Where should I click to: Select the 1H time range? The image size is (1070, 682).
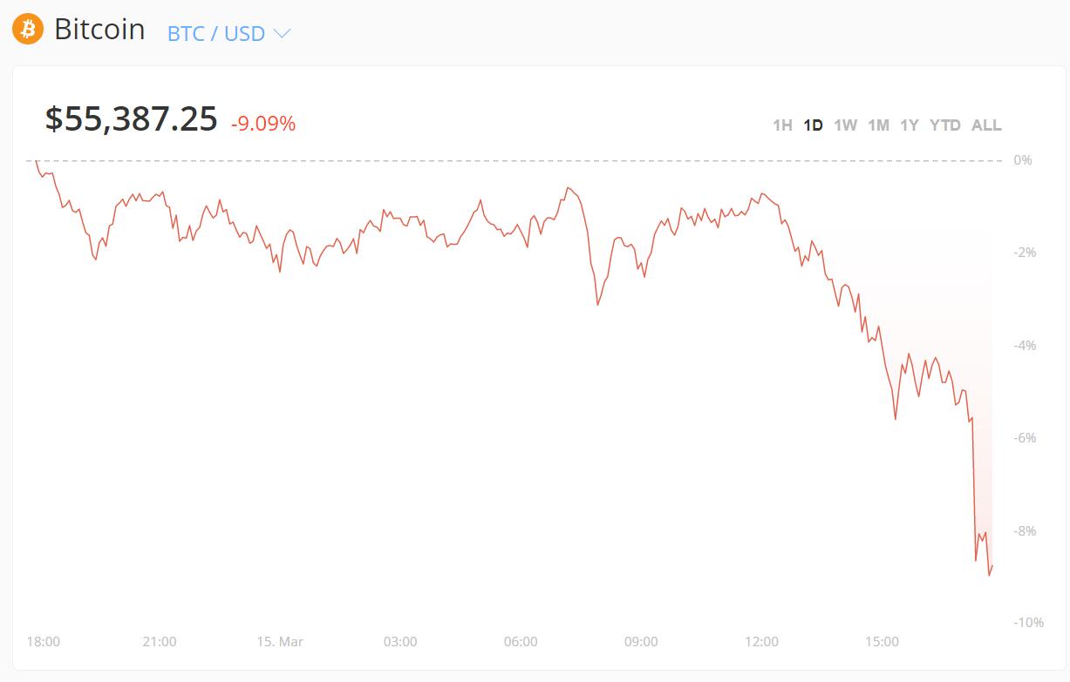tap(782, 125)
